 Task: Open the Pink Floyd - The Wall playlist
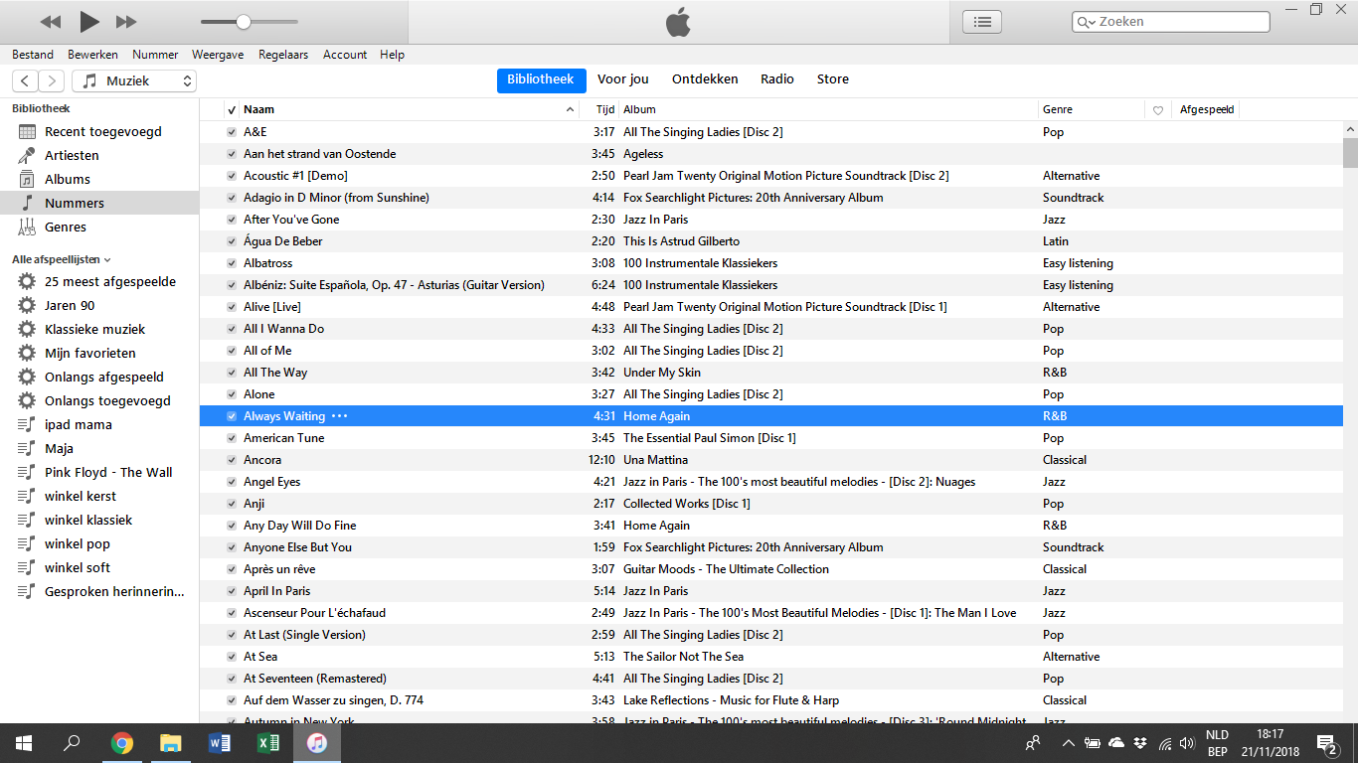pos(108,472)
